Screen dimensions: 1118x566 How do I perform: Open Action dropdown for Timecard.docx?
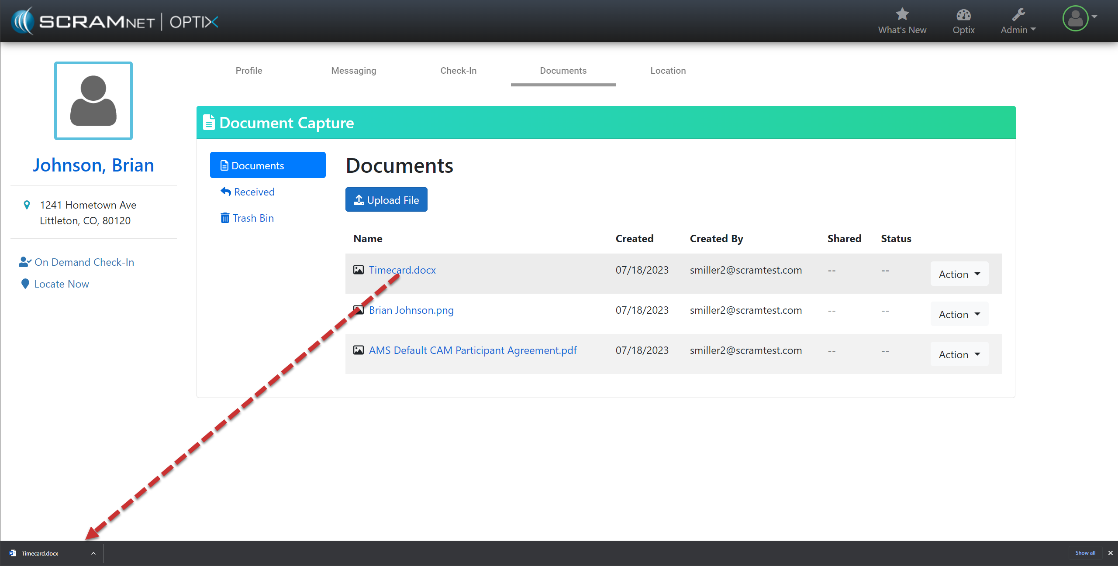coord(959,274)
